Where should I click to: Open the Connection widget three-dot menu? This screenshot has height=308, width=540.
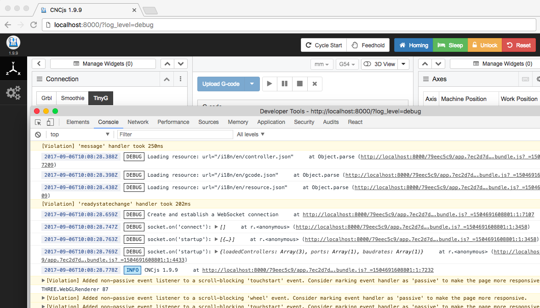(181, 79)
